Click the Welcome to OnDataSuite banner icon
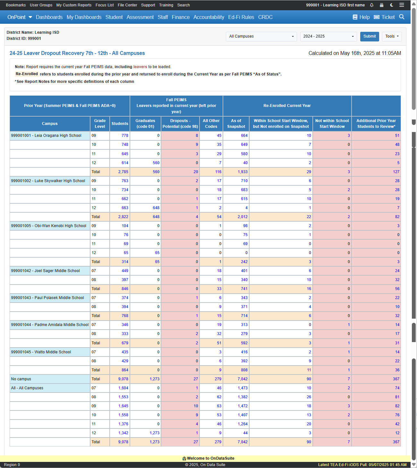 click(184, 459)
